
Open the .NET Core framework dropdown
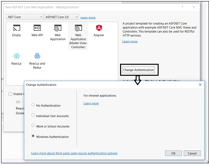(x=25, y=17)
